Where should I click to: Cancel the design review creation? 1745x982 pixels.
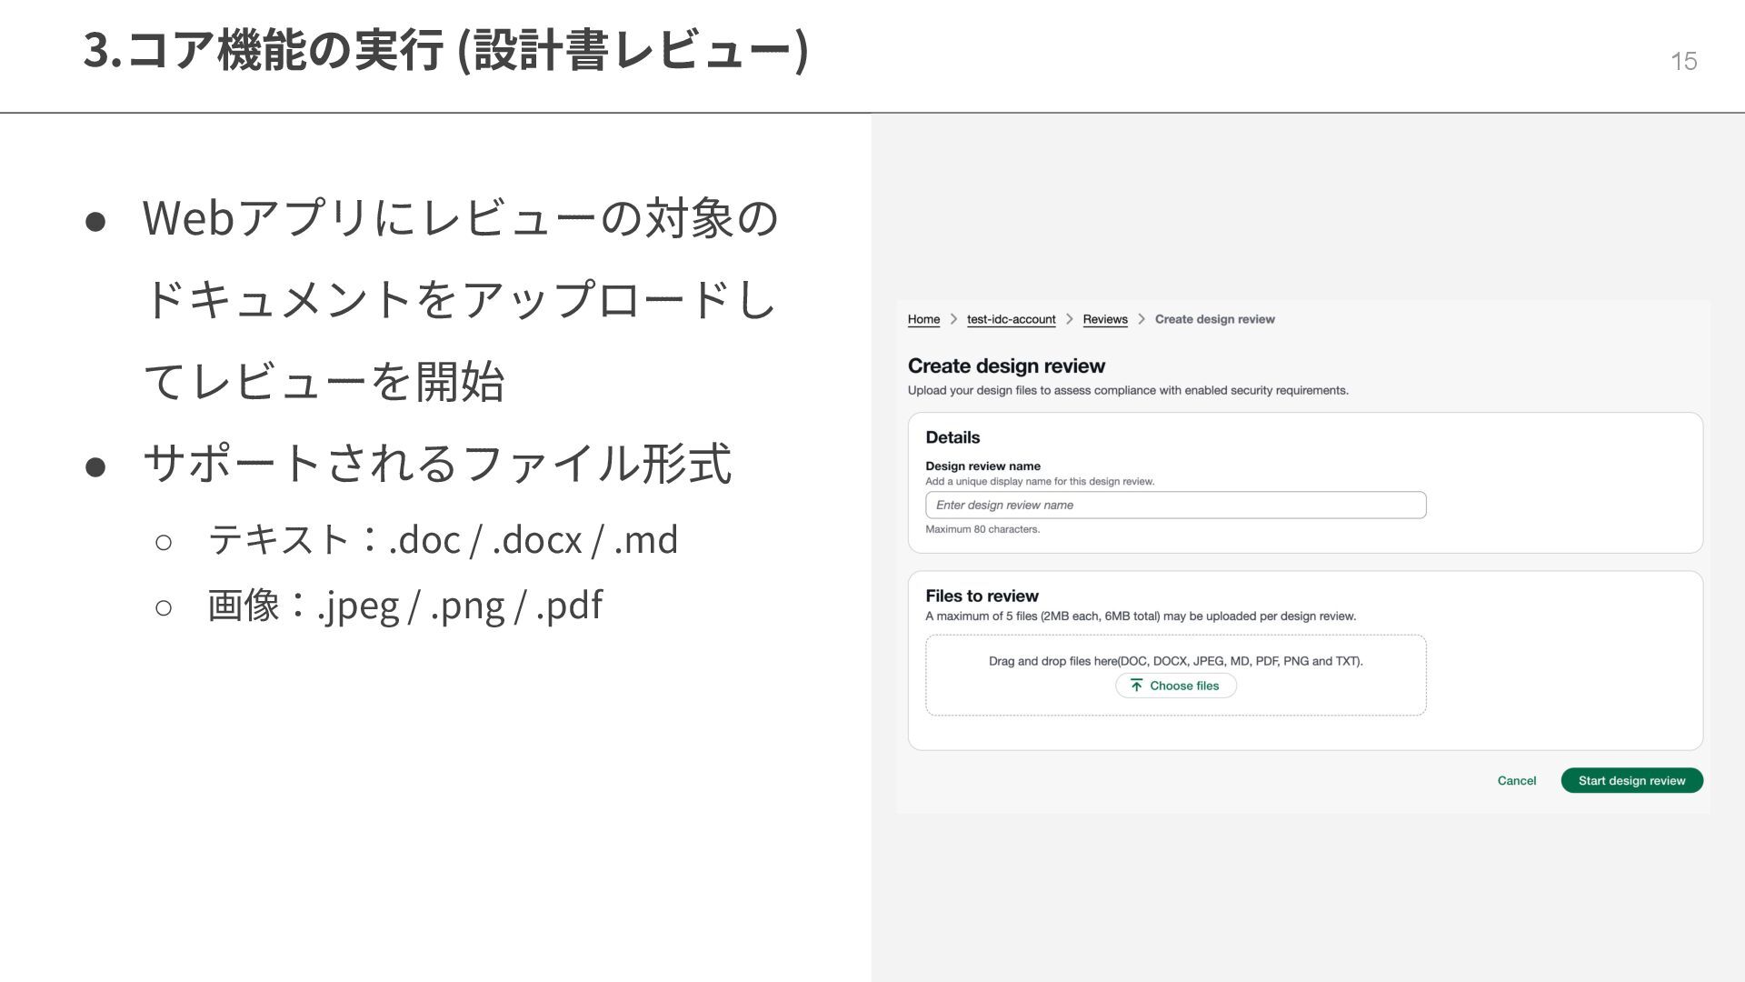[1516, 781]
